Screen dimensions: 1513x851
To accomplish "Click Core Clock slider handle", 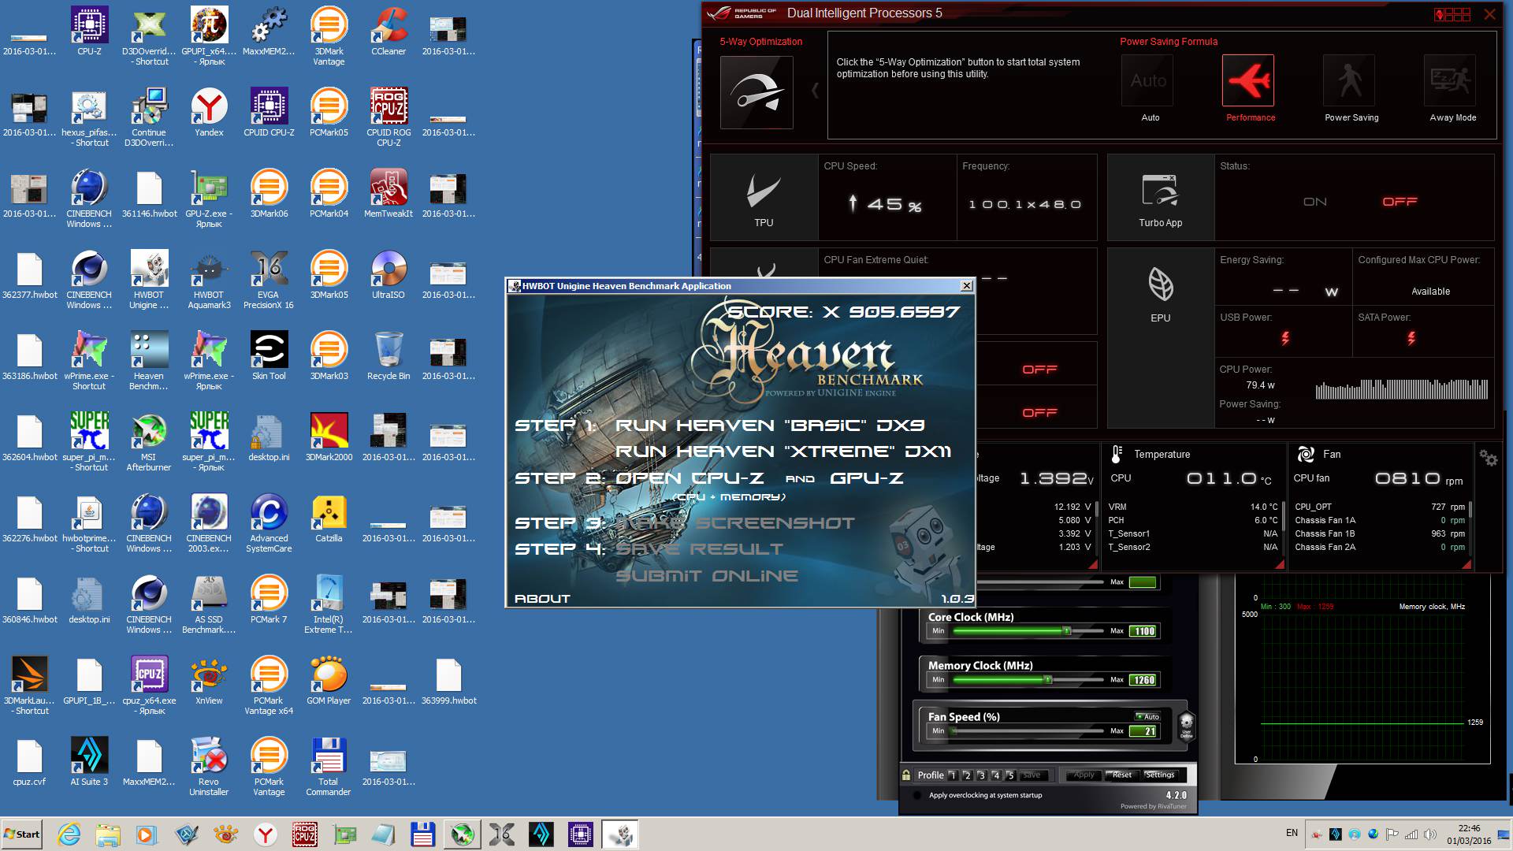I will tap(1067, 631).
